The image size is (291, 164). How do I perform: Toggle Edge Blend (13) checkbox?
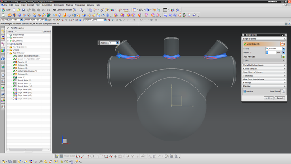pos(14,96)
